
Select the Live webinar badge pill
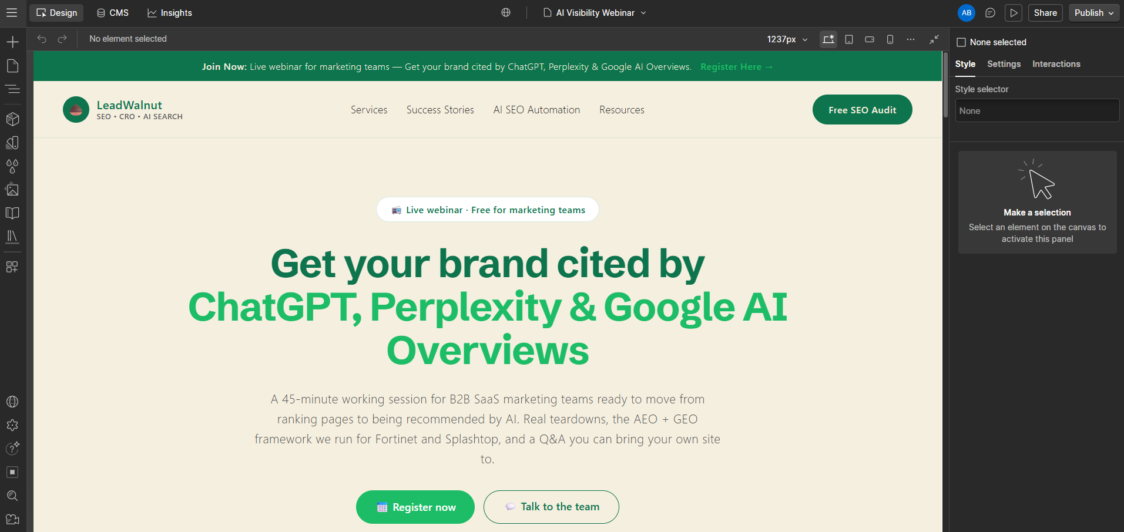(488, 210)
